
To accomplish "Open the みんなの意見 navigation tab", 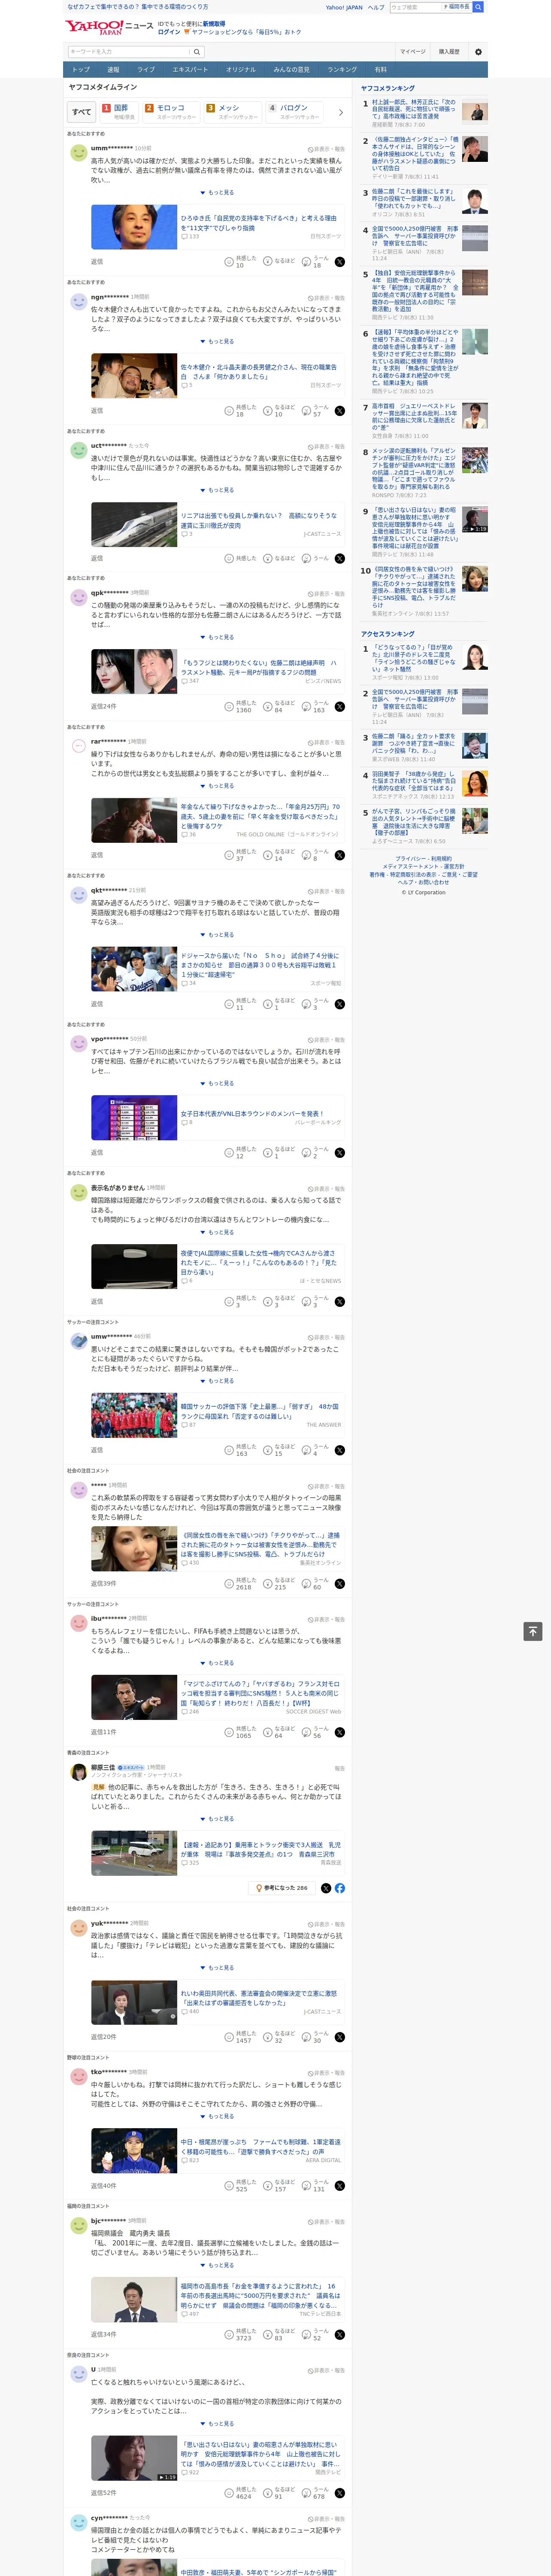I will (x=291, y=70).
